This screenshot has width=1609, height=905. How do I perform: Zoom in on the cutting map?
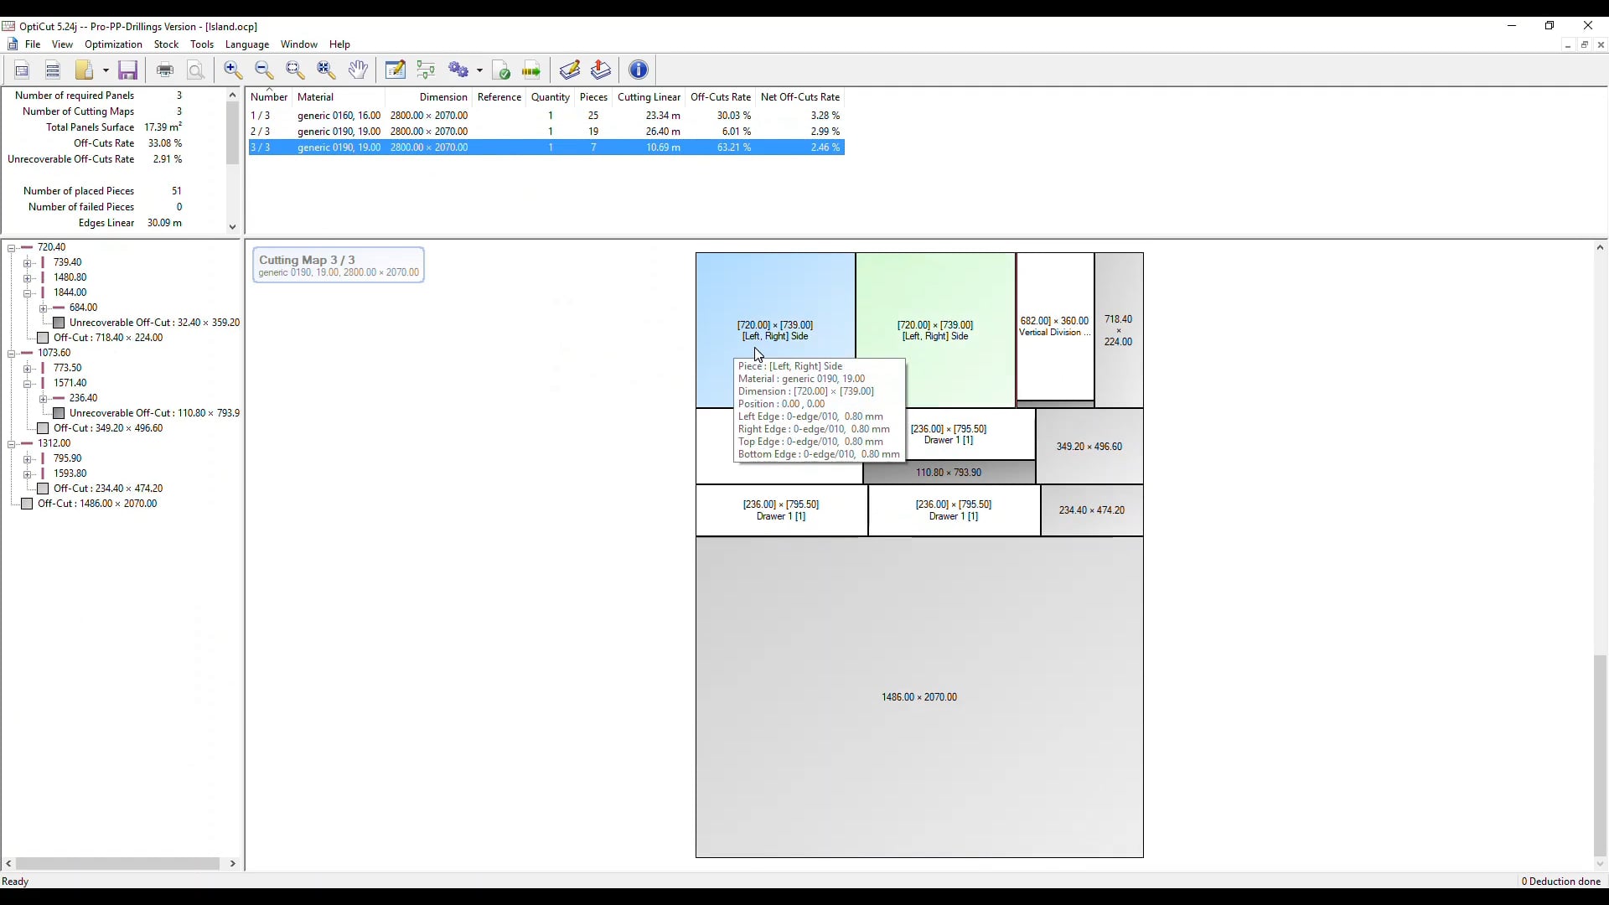(234, 70)
